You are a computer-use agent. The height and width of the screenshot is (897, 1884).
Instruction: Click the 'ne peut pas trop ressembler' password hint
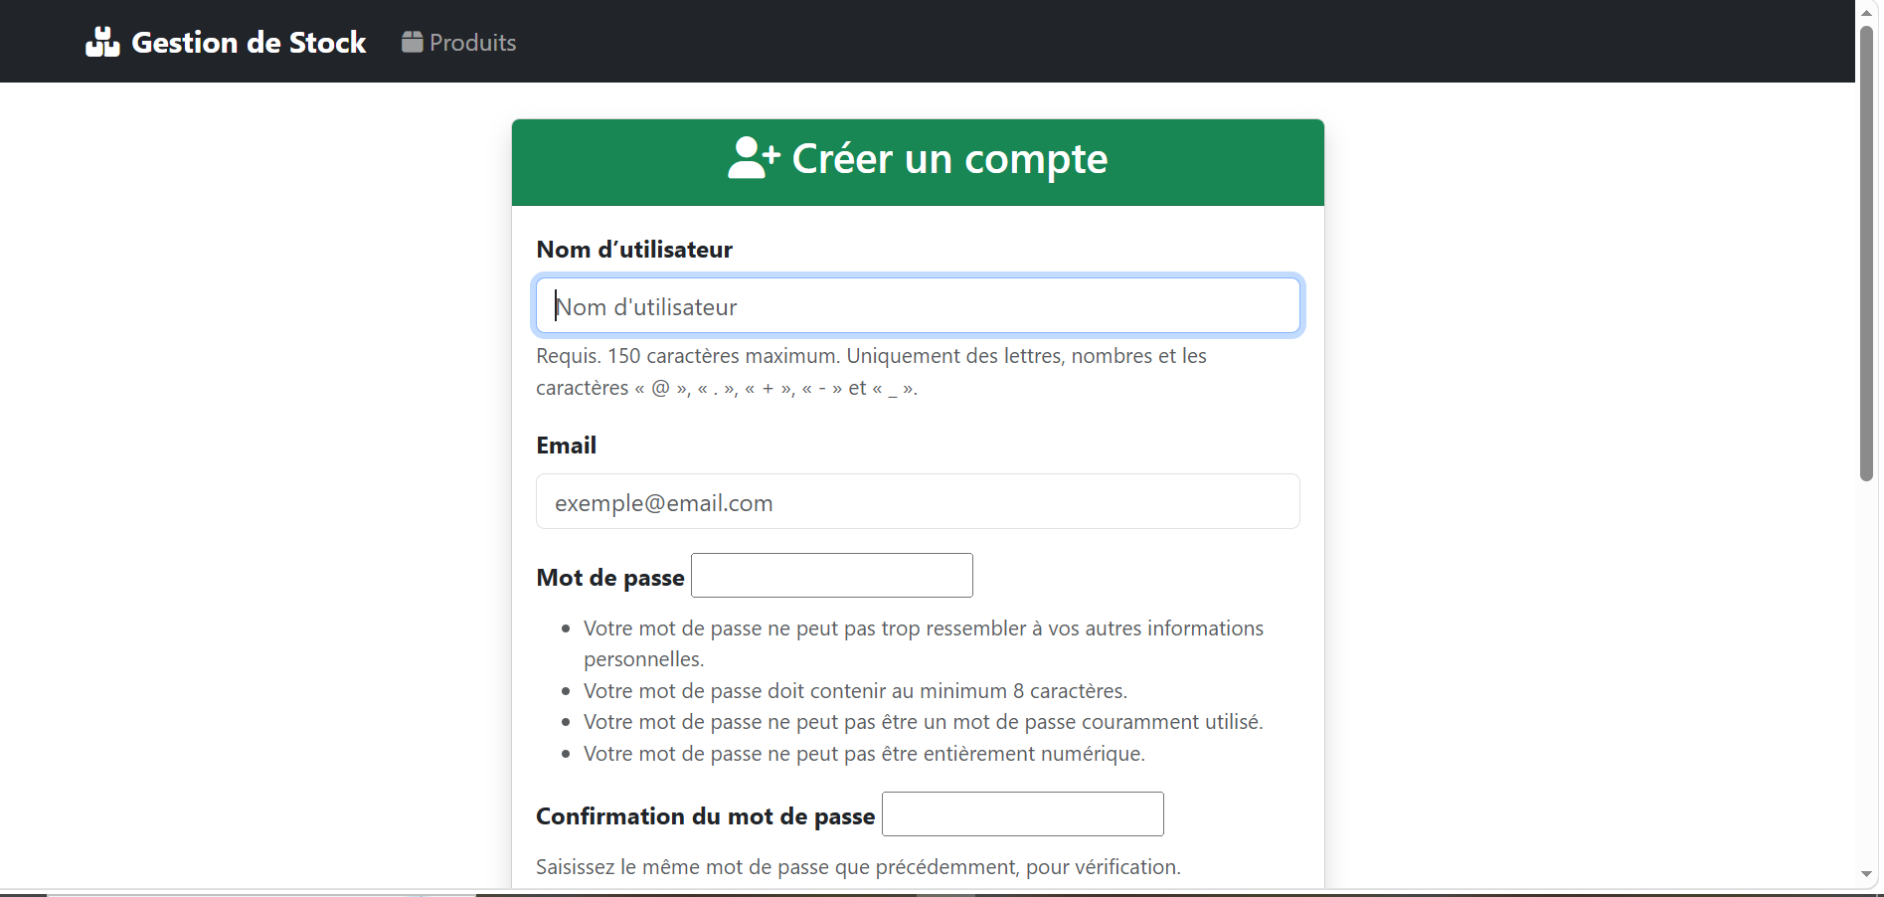924,643
